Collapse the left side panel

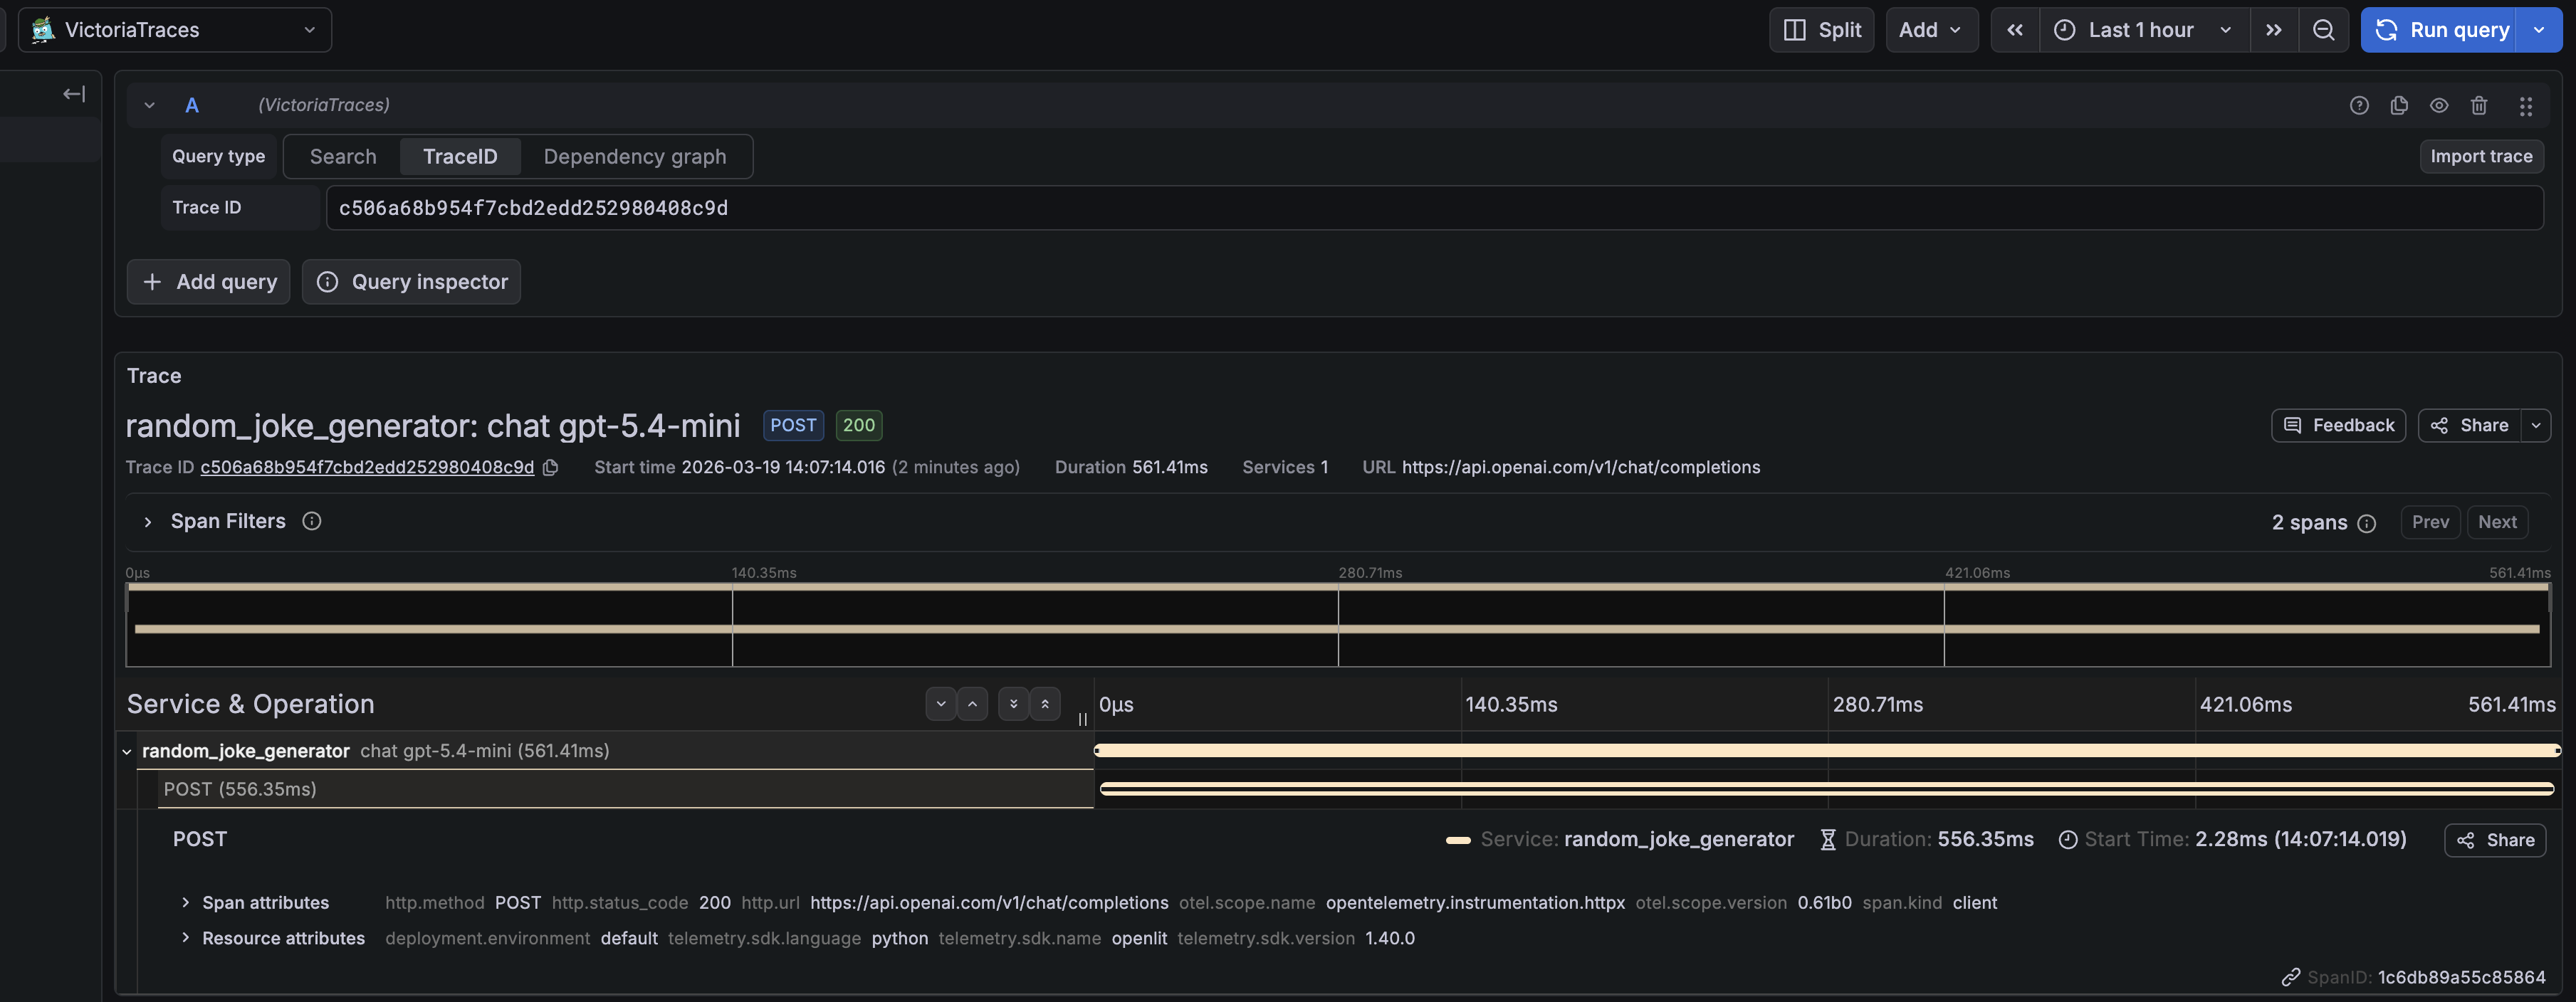point(74,94)
